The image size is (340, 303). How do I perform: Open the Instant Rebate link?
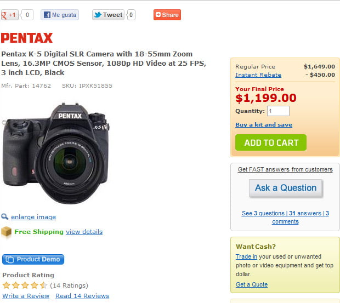258,75
